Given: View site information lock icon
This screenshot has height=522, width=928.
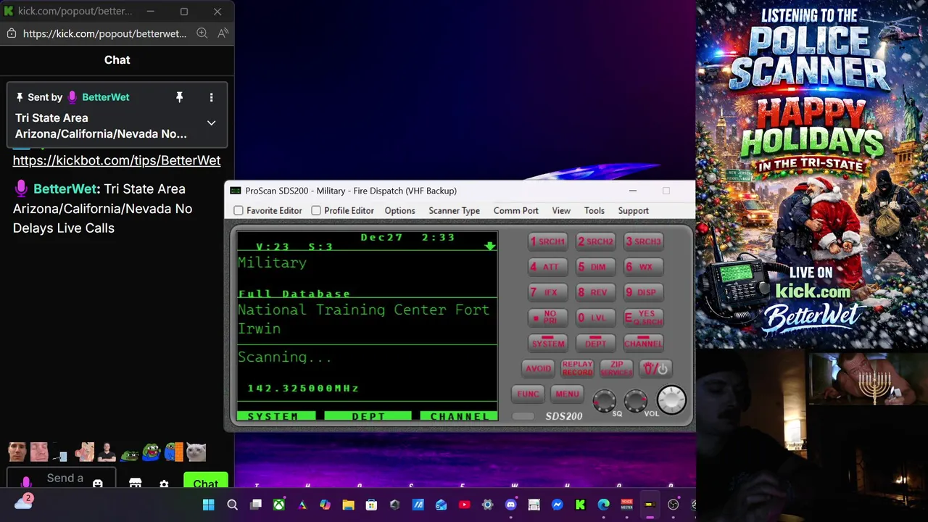Looking at the screenshot, I should [x=11, y=33].
